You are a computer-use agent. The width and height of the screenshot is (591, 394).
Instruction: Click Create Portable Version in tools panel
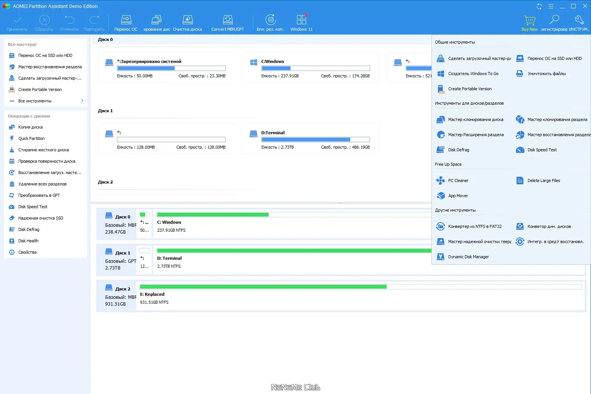pos(464,89)
